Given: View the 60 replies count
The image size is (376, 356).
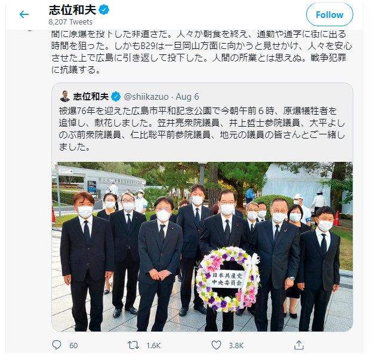Looking at the screenshot, I should 73,345.
